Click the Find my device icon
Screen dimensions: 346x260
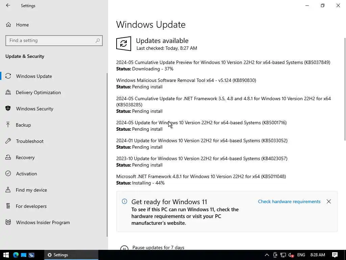[x=8, y=190]
